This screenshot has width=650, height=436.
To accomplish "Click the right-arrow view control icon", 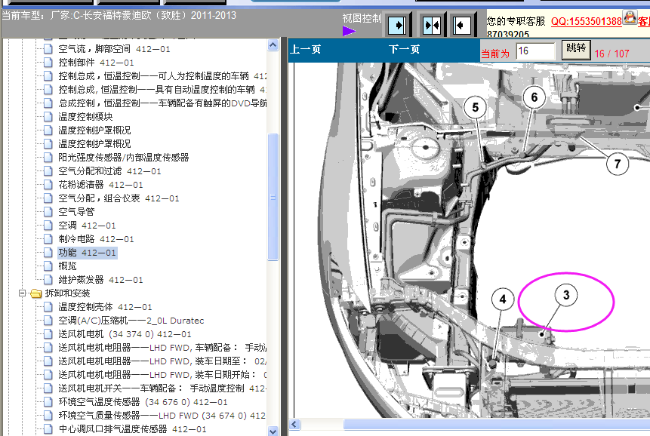I will [397, 26].
